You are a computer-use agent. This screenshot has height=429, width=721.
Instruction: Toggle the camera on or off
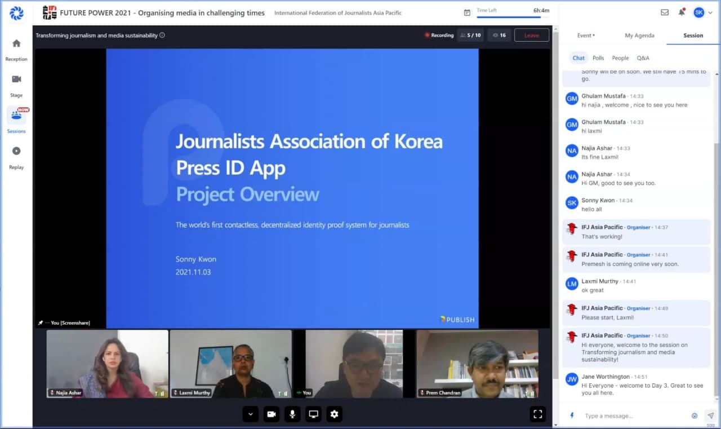(272, 414)
